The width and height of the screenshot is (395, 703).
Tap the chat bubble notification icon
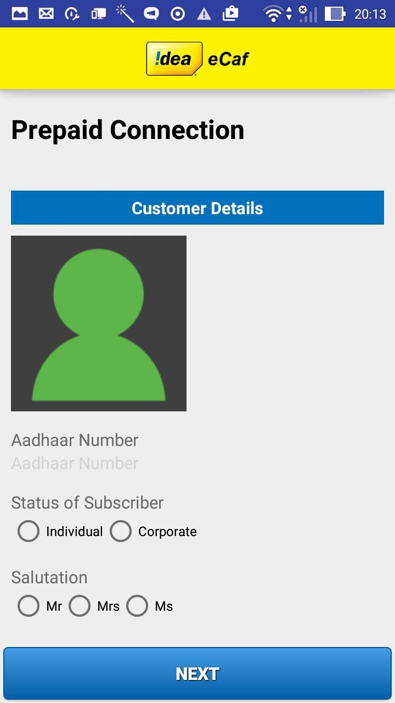pyautogui.click(x=151, y=14)
